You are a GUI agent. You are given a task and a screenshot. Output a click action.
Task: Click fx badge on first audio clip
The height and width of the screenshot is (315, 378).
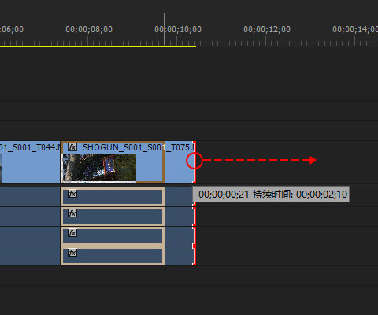pyautogui.click(x=72, y=194)
